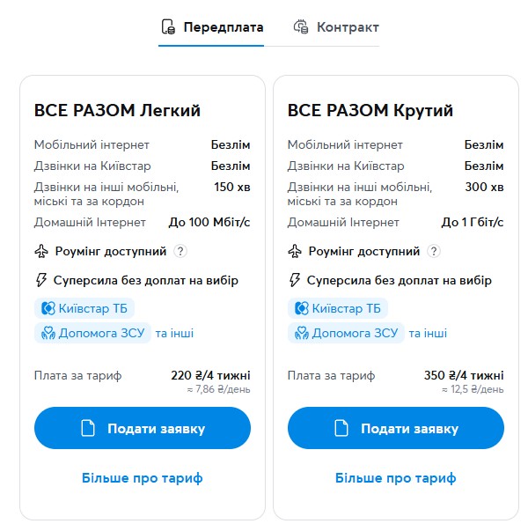Open 'та інші' link in the Легкий card
This screenshot has height=531, width=528.
174,334
